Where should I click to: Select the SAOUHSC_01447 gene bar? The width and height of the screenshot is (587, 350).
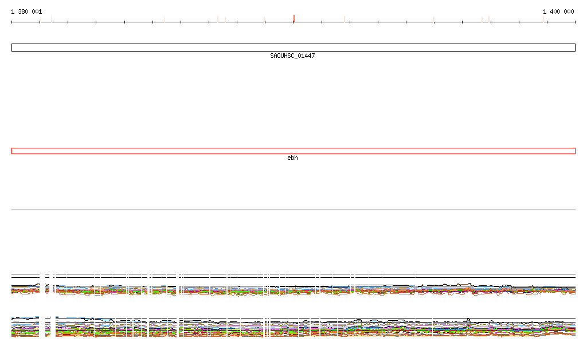[293, 48]
